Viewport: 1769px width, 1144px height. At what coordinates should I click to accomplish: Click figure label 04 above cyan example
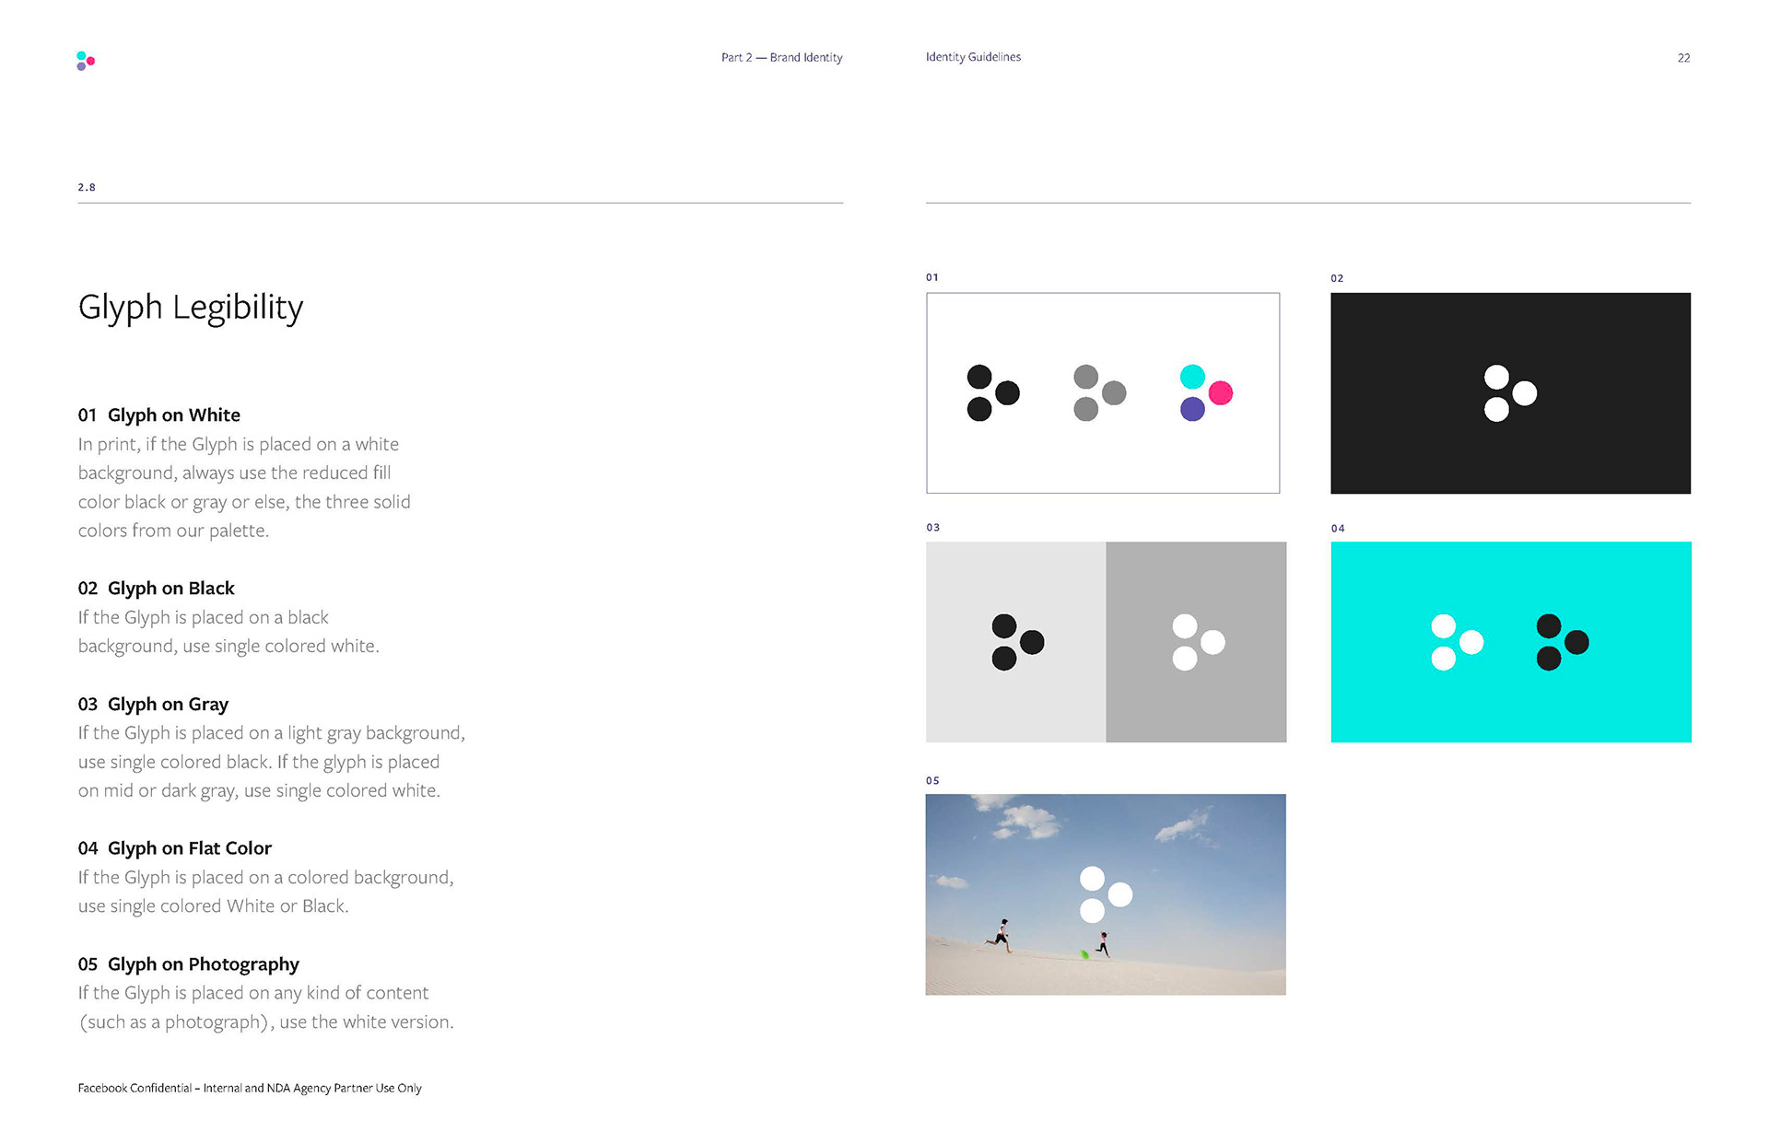(1338, 529)
